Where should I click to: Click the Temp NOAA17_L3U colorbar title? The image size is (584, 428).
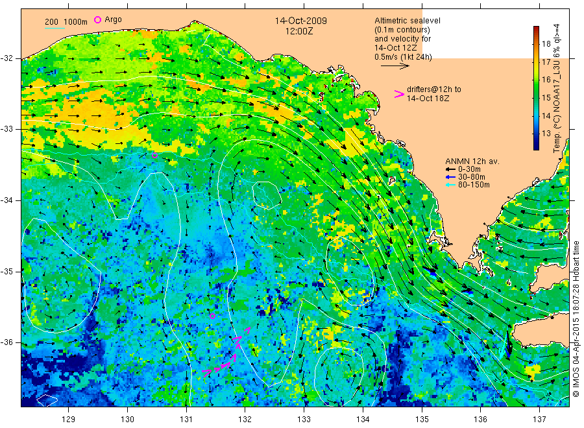click(557, 88)
